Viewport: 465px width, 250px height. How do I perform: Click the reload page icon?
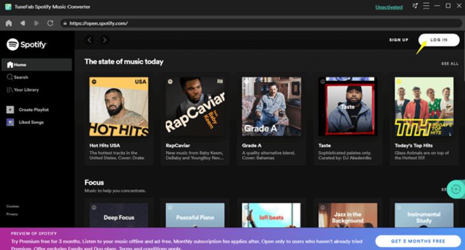click(50, 23)
